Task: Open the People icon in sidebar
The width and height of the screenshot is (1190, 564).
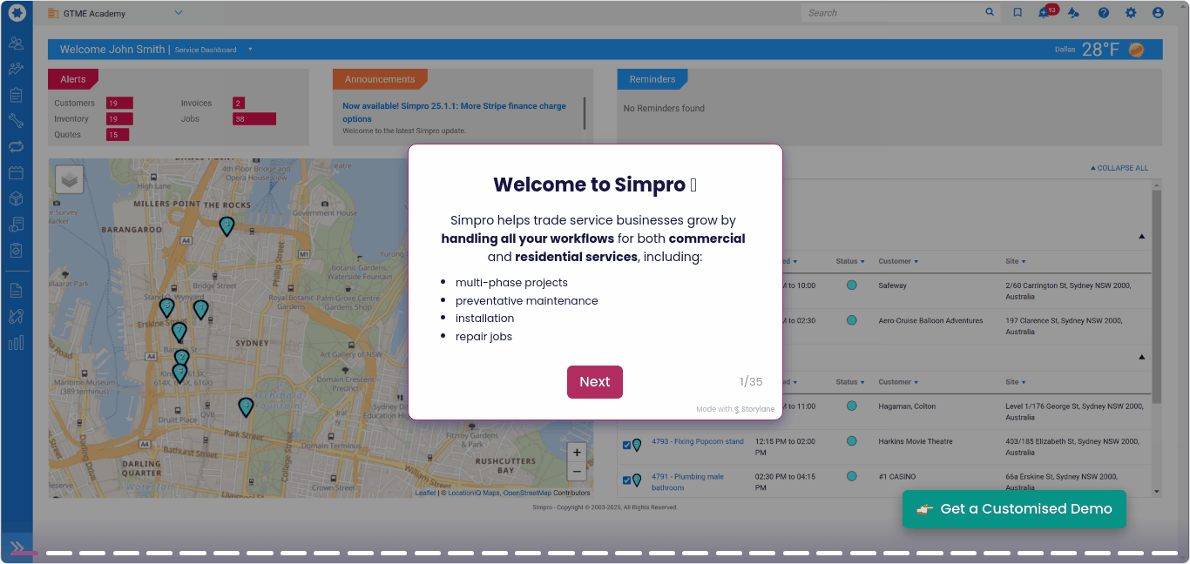Action: [16, 44]
